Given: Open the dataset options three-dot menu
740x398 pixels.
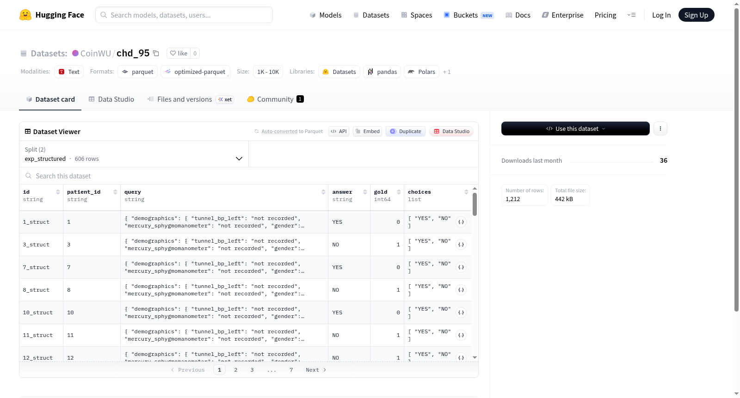Looking at the screenshot, I should point(660,129).
